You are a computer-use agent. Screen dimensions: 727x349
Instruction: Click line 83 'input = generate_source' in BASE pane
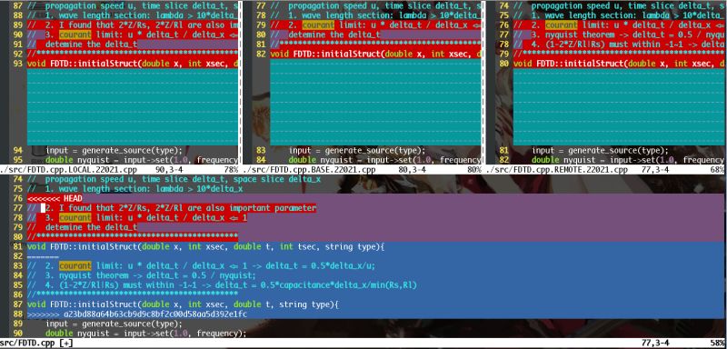357,150
